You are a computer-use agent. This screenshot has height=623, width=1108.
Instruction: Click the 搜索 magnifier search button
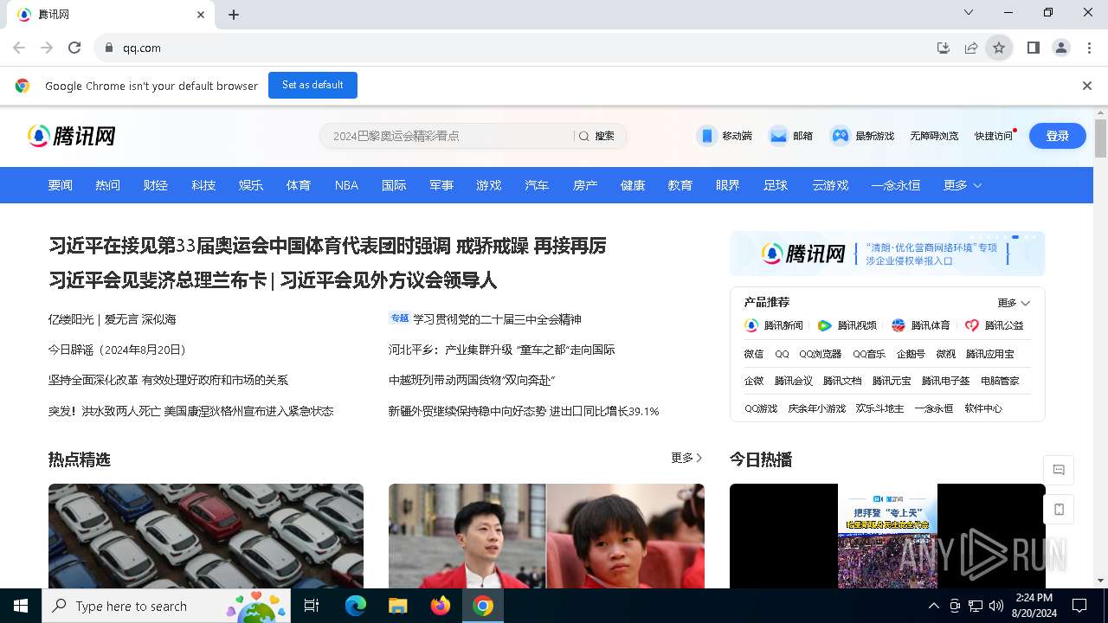596,136
